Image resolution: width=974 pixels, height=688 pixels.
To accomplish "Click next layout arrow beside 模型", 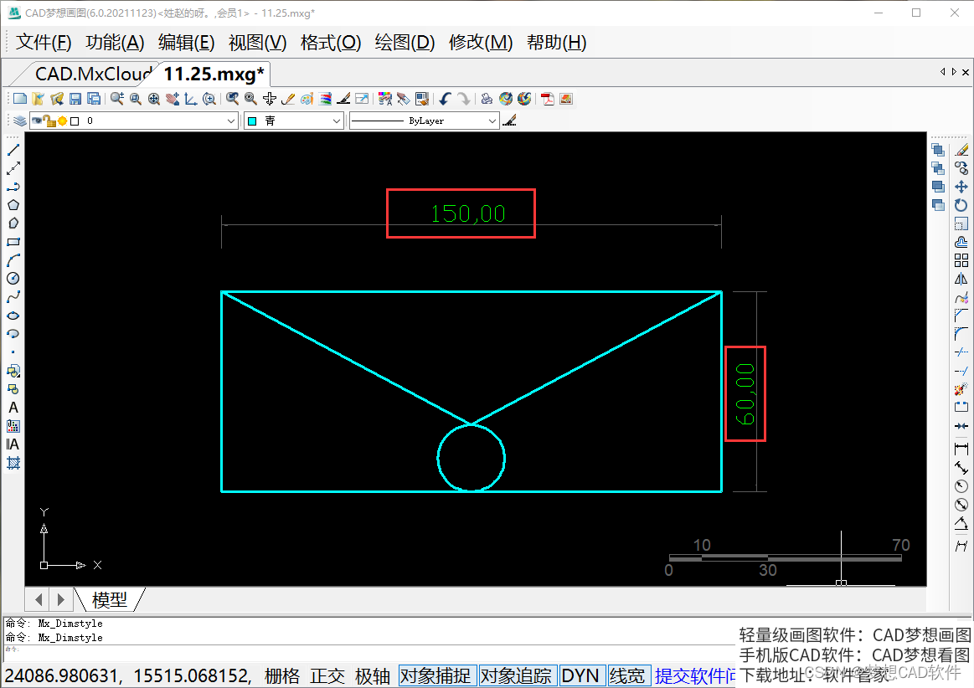I will [x=60, y=600].
